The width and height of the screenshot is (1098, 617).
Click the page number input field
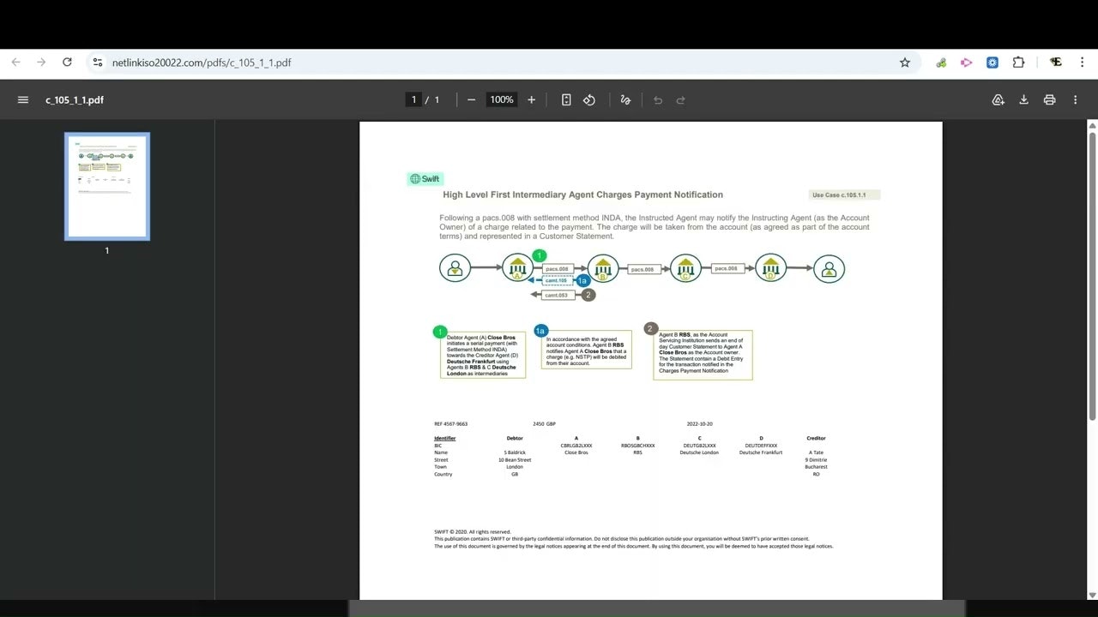coord(413,99)
